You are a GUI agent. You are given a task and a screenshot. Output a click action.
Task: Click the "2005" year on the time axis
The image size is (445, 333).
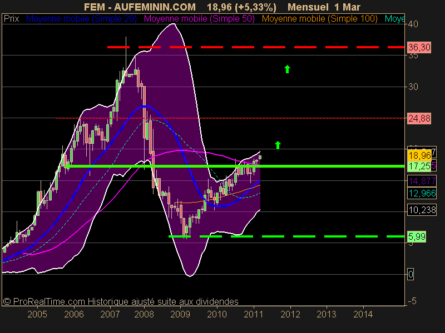tap(37, 314)
